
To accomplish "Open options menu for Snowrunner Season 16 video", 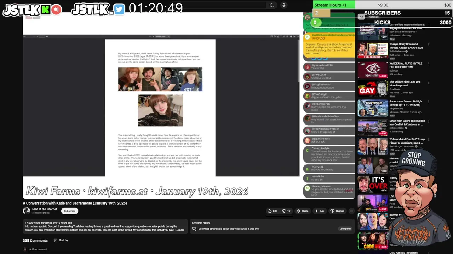I will [x=429, y=102].
